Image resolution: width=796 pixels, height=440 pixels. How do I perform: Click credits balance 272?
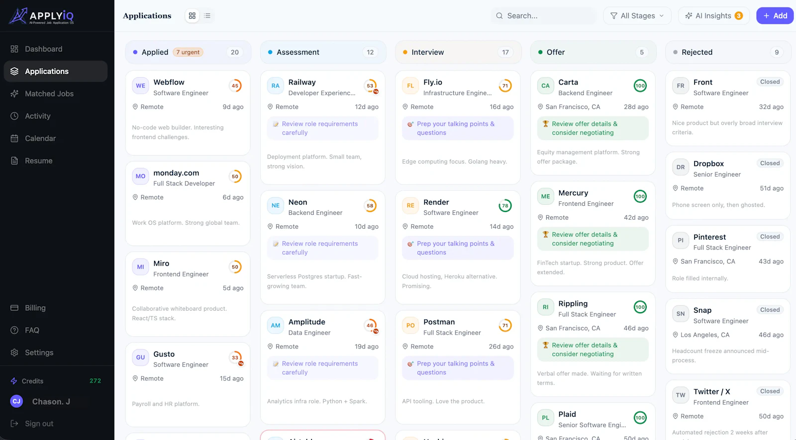[x=96, y=381]
